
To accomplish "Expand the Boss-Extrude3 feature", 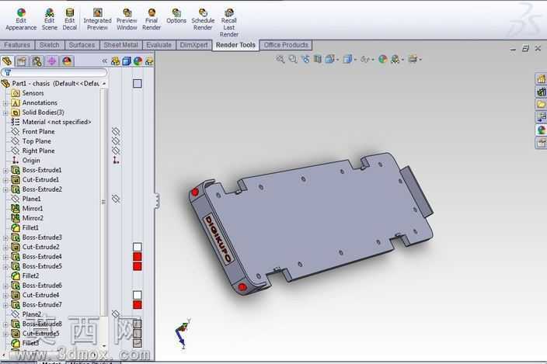I will coord(5,237).
